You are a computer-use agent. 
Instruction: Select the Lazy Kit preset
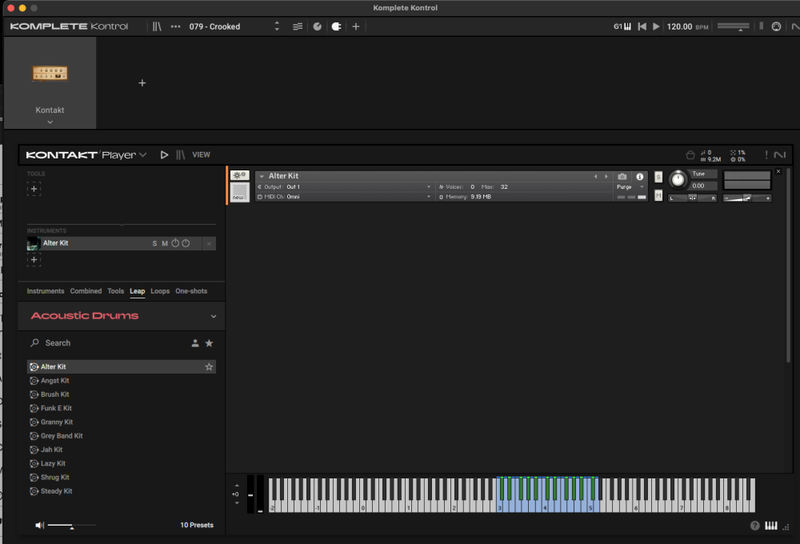coord(122,463)
